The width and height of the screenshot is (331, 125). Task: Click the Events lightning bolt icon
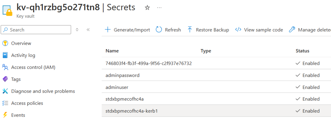coord(5,115)
